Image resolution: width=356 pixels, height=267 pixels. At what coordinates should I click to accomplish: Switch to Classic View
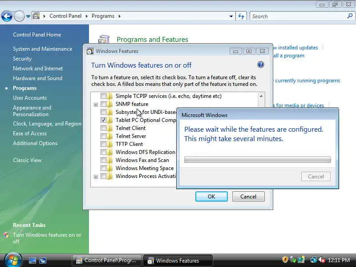[x=27, y=160]
